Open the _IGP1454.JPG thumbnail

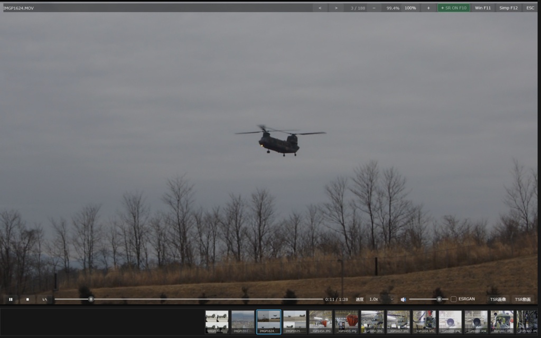[x=321, y=322]
